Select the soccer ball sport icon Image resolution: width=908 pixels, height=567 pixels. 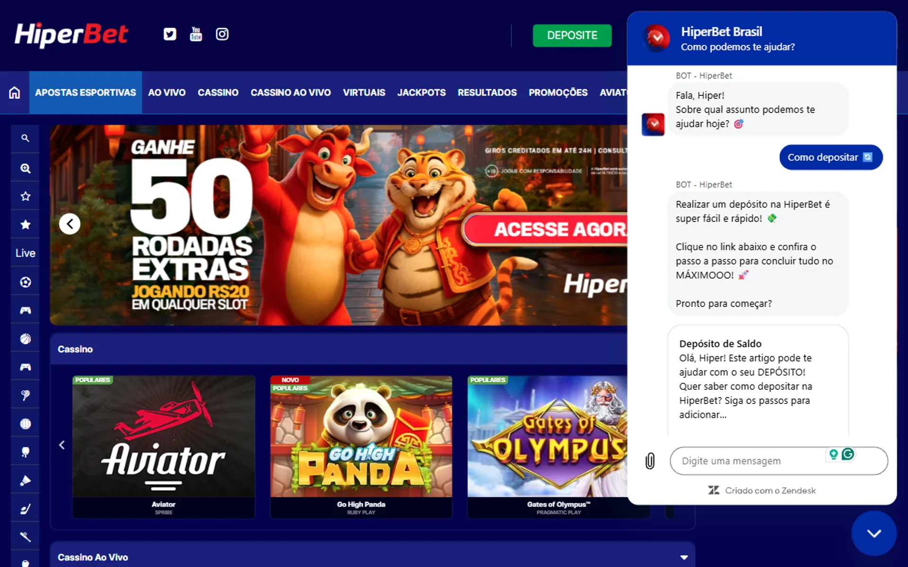point(25,282)
